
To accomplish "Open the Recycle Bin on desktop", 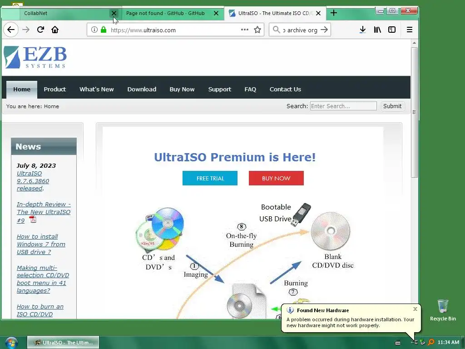I will click(x=443, y=310).
